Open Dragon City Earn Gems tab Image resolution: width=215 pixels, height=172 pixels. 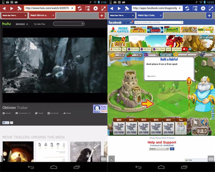[x=159, y=49]
